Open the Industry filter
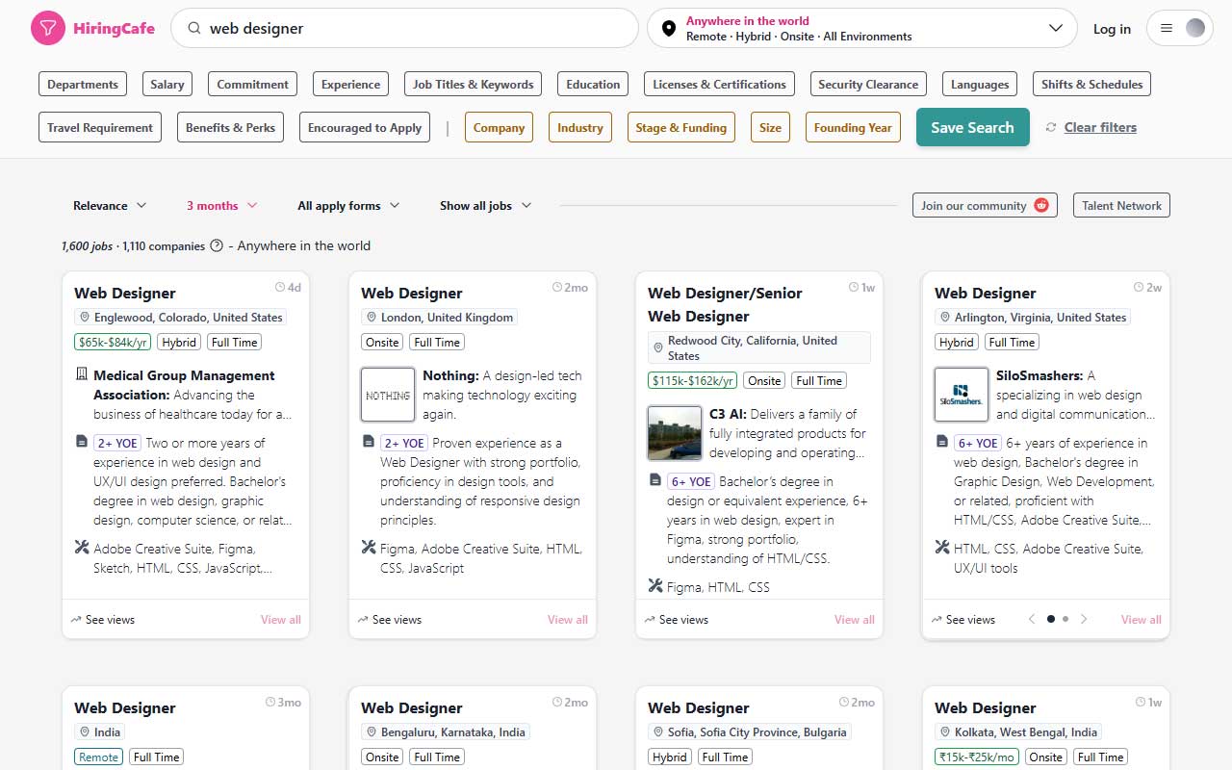 click(580, 127)
